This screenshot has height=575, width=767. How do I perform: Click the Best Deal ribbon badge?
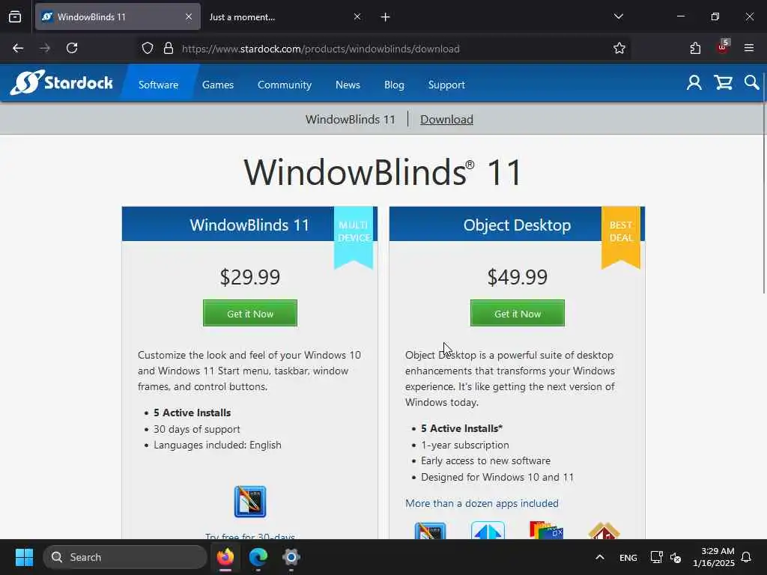click(621, 237)
